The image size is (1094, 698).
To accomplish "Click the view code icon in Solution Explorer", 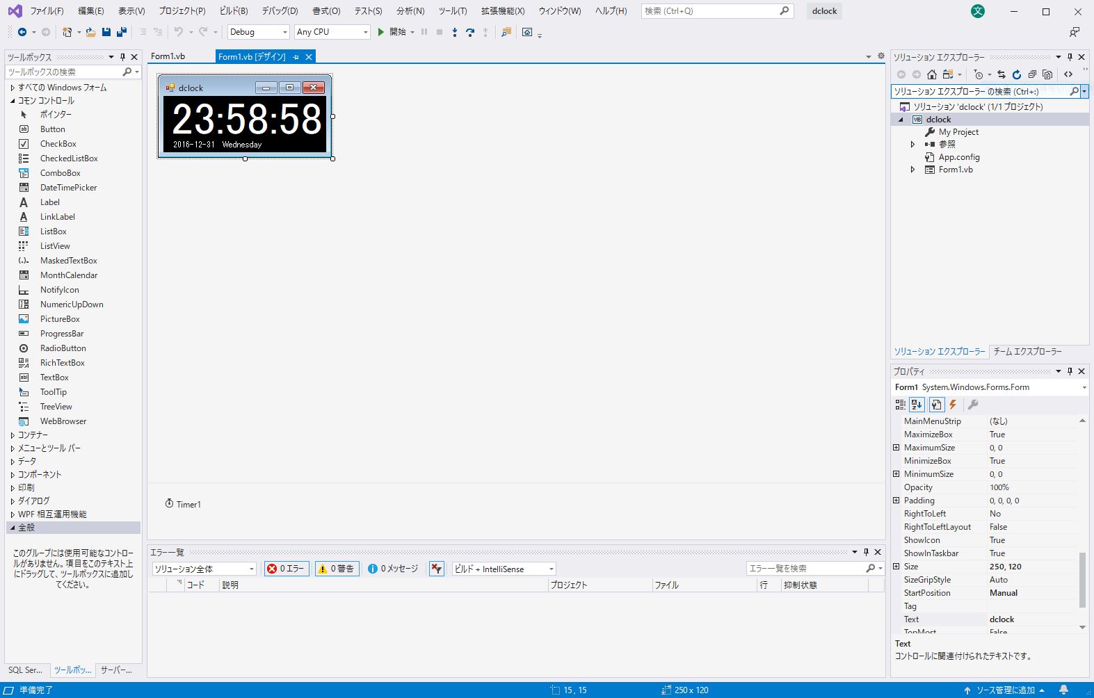I will (1068, 74).
